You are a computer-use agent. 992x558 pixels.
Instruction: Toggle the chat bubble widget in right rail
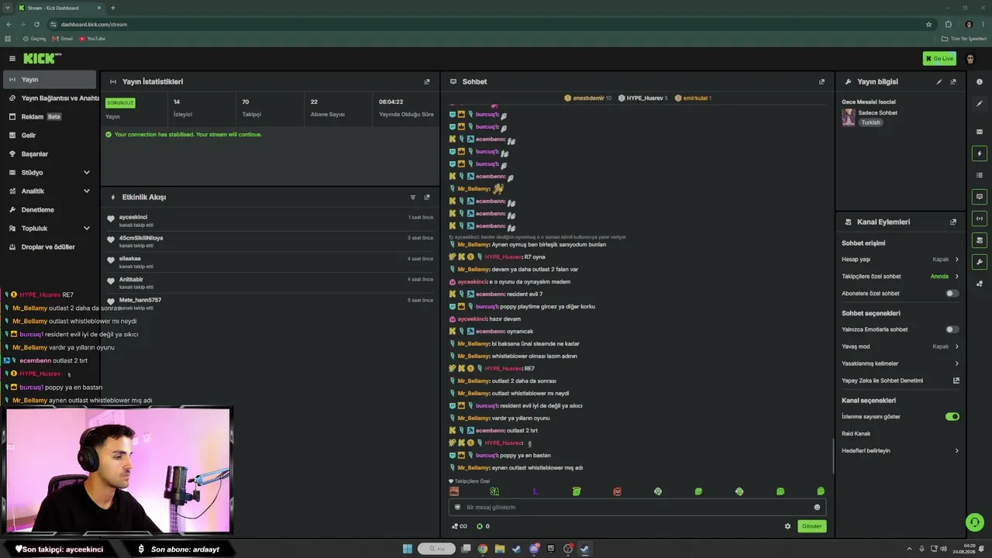pyautogui.click(x=980, y=197)
